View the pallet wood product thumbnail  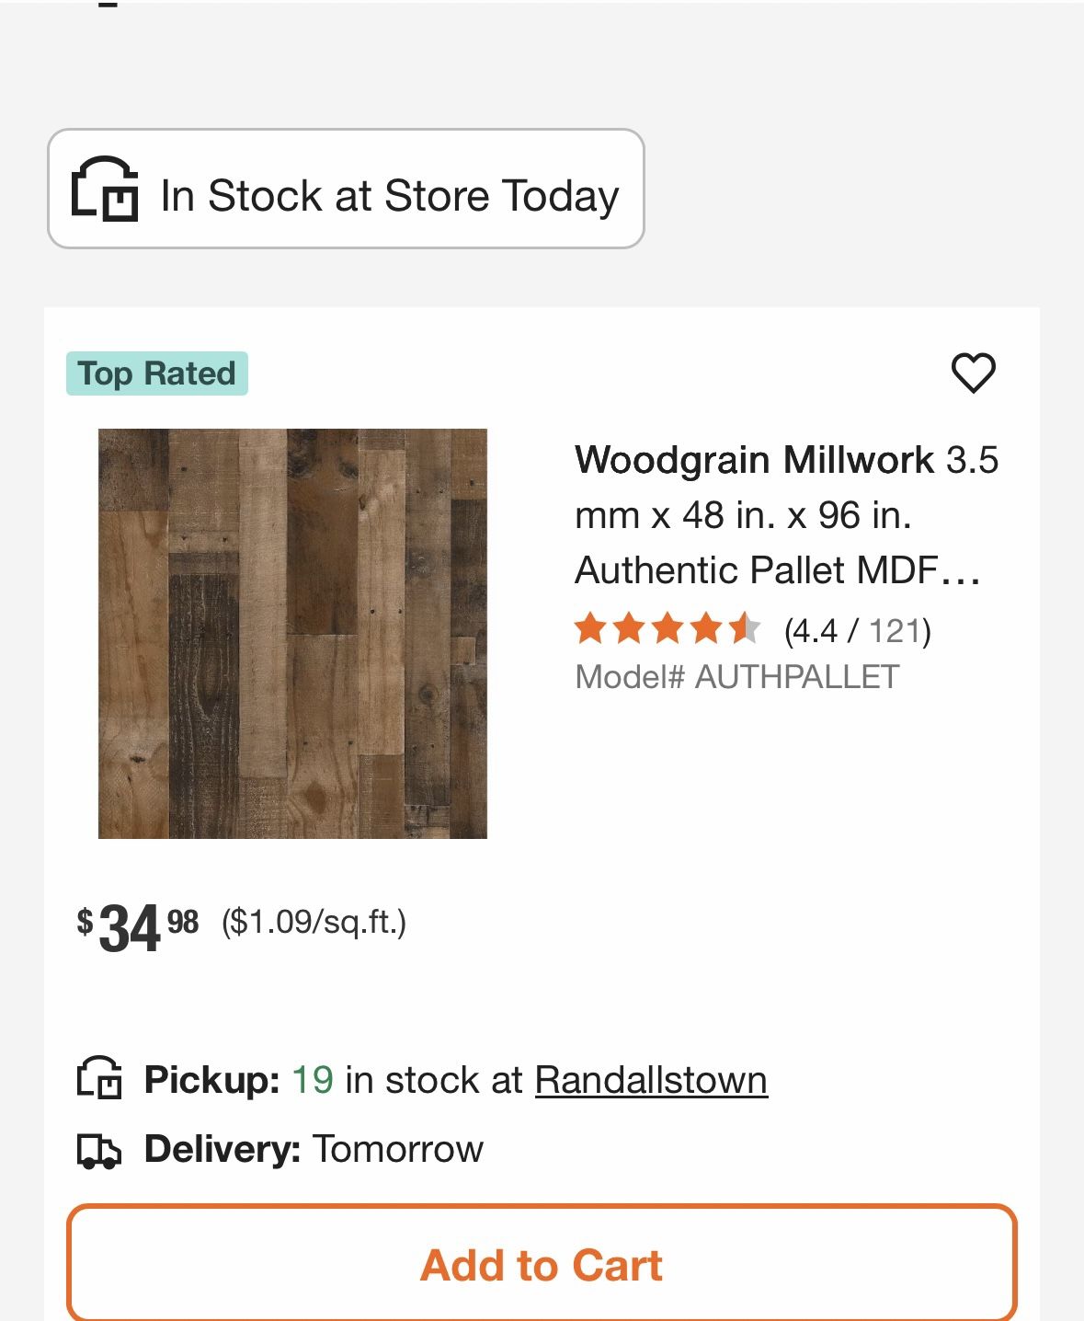tap(293, 637)
